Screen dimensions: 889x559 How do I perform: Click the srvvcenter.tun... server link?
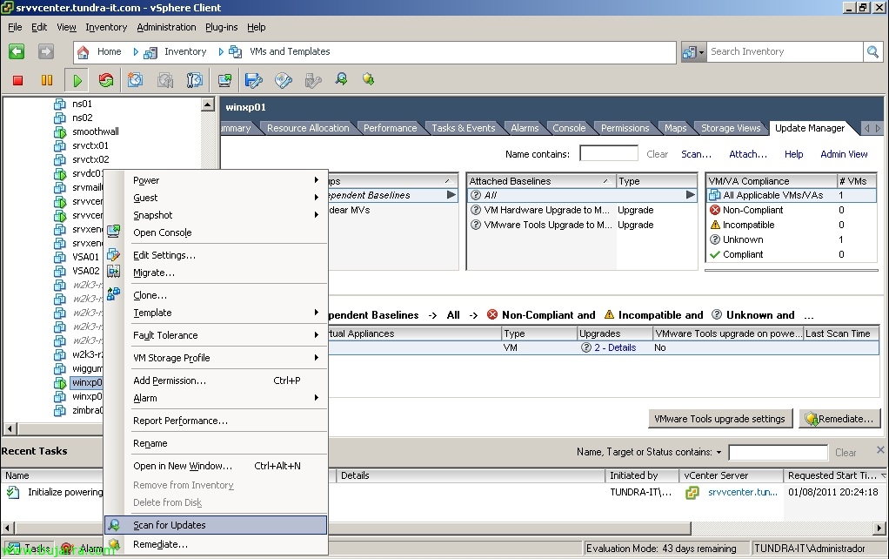[743, 492]
